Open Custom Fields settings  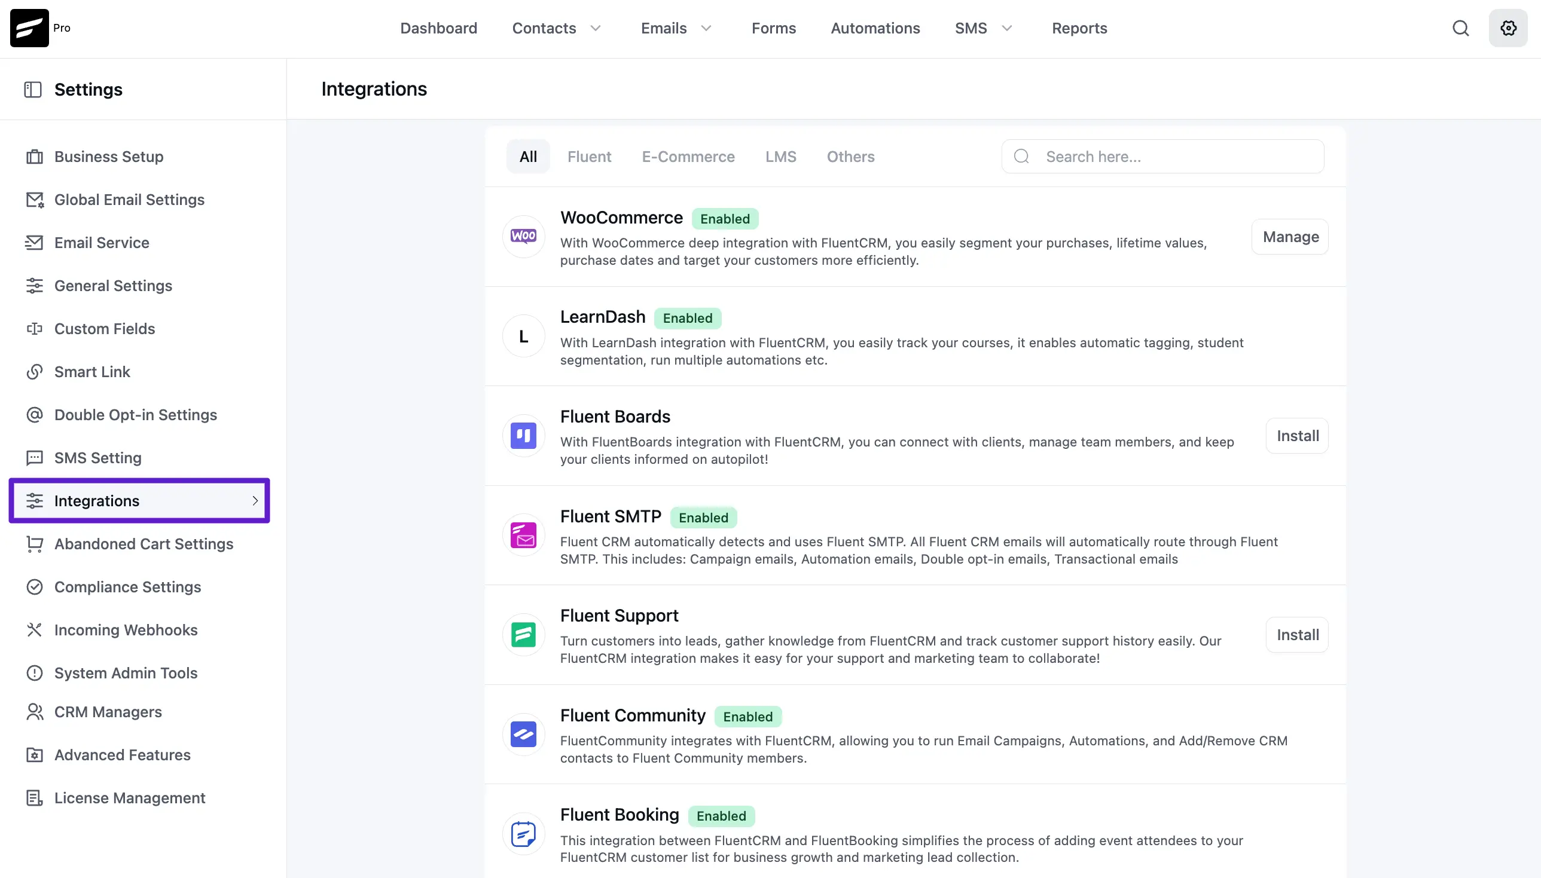104,329
